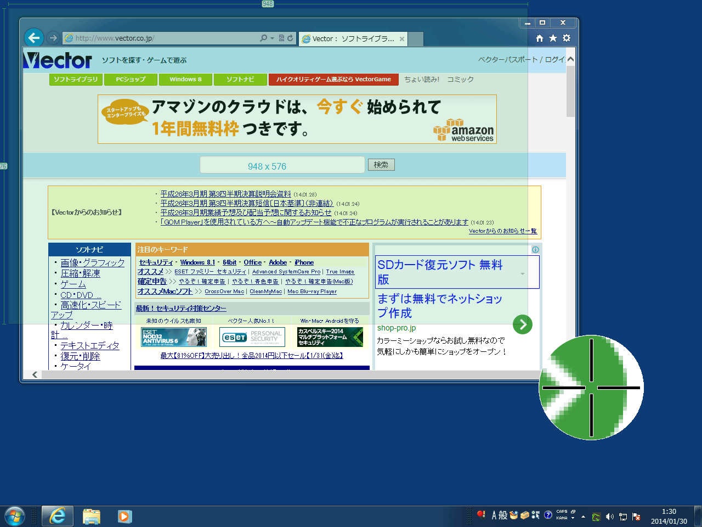702x527 pixels.
Task: Click the Greenshot tray icon
Action: pos(596,517)
